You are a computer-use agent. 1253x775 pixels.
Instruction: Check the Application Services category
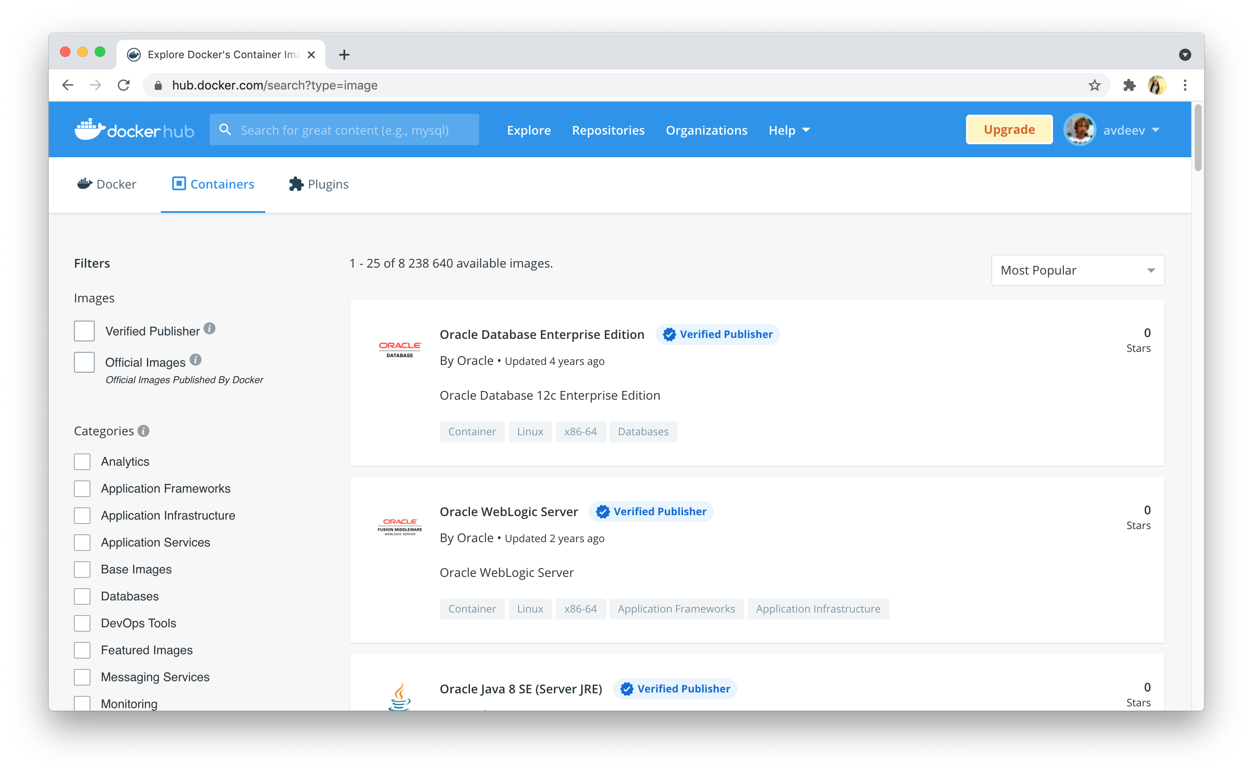[82, 542]
